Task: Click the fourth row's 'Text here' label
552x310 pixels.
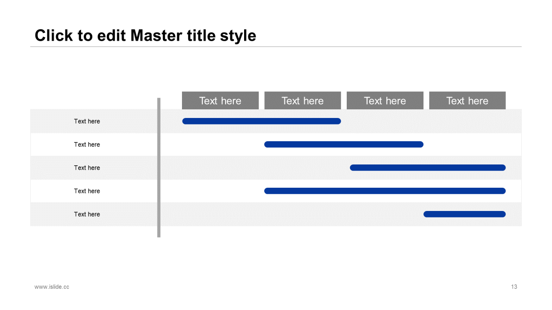Action: 87,191
